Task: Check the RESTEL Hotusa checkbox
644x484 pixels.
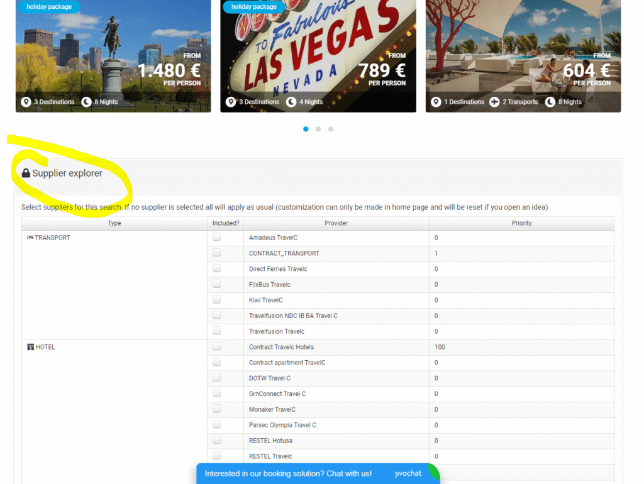Action: pos(217,440)
